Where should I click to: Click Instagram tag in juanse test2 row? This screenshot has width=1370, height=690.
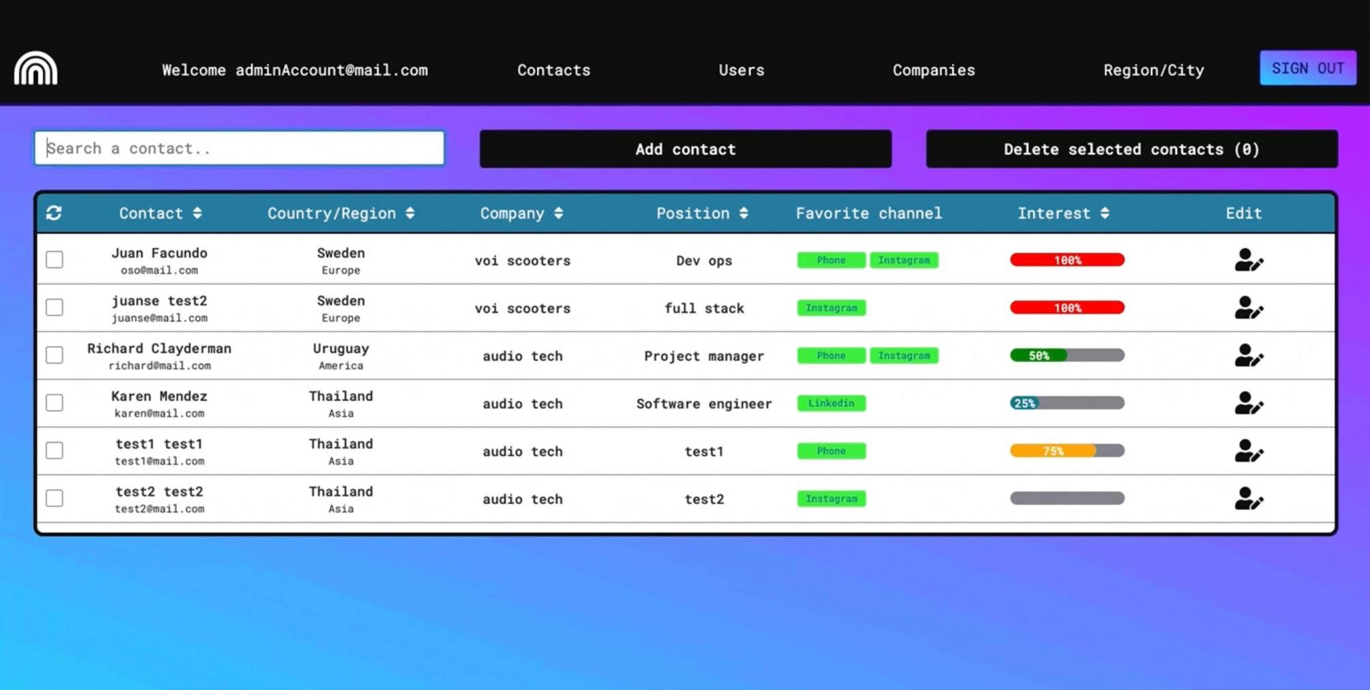(x=832, y=307)
